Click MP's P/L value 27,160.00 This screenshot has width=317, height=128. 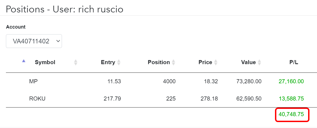pyautogui.click(x=291, y=81)
